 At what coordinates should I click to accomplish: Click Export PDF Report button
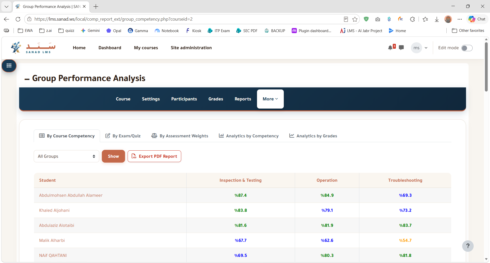(154, 156)
